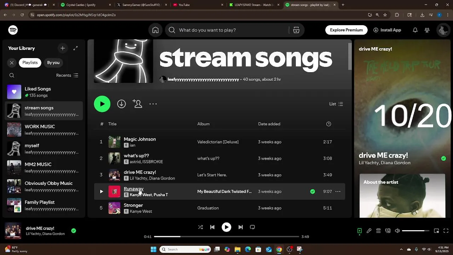Play the stream songs playlist

102,104
